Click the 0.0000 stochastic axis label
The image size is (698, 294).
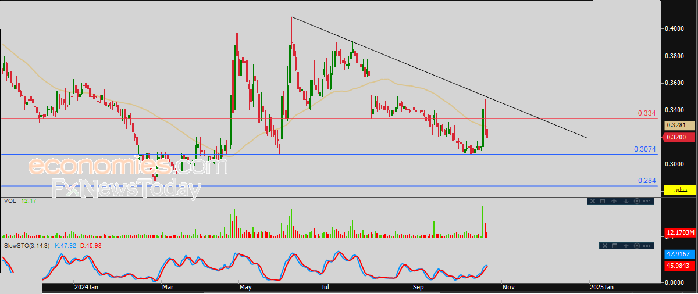pyautogui.click(x=675, y=282)
